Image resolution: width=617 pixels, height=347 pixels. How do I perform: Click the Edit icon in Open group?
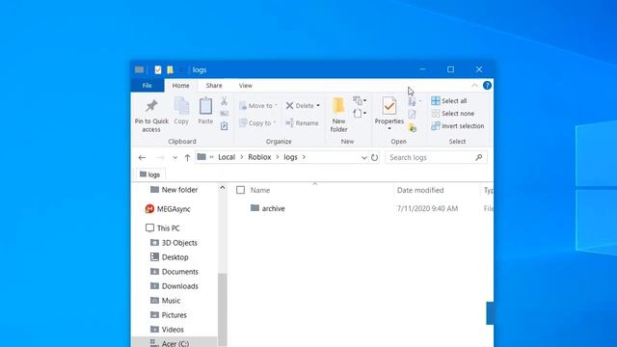pyautogui.click(x=412, y=115)
